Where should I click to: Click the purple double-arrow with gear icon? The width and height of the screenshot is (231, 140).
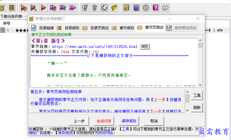[x=53, y=8]
